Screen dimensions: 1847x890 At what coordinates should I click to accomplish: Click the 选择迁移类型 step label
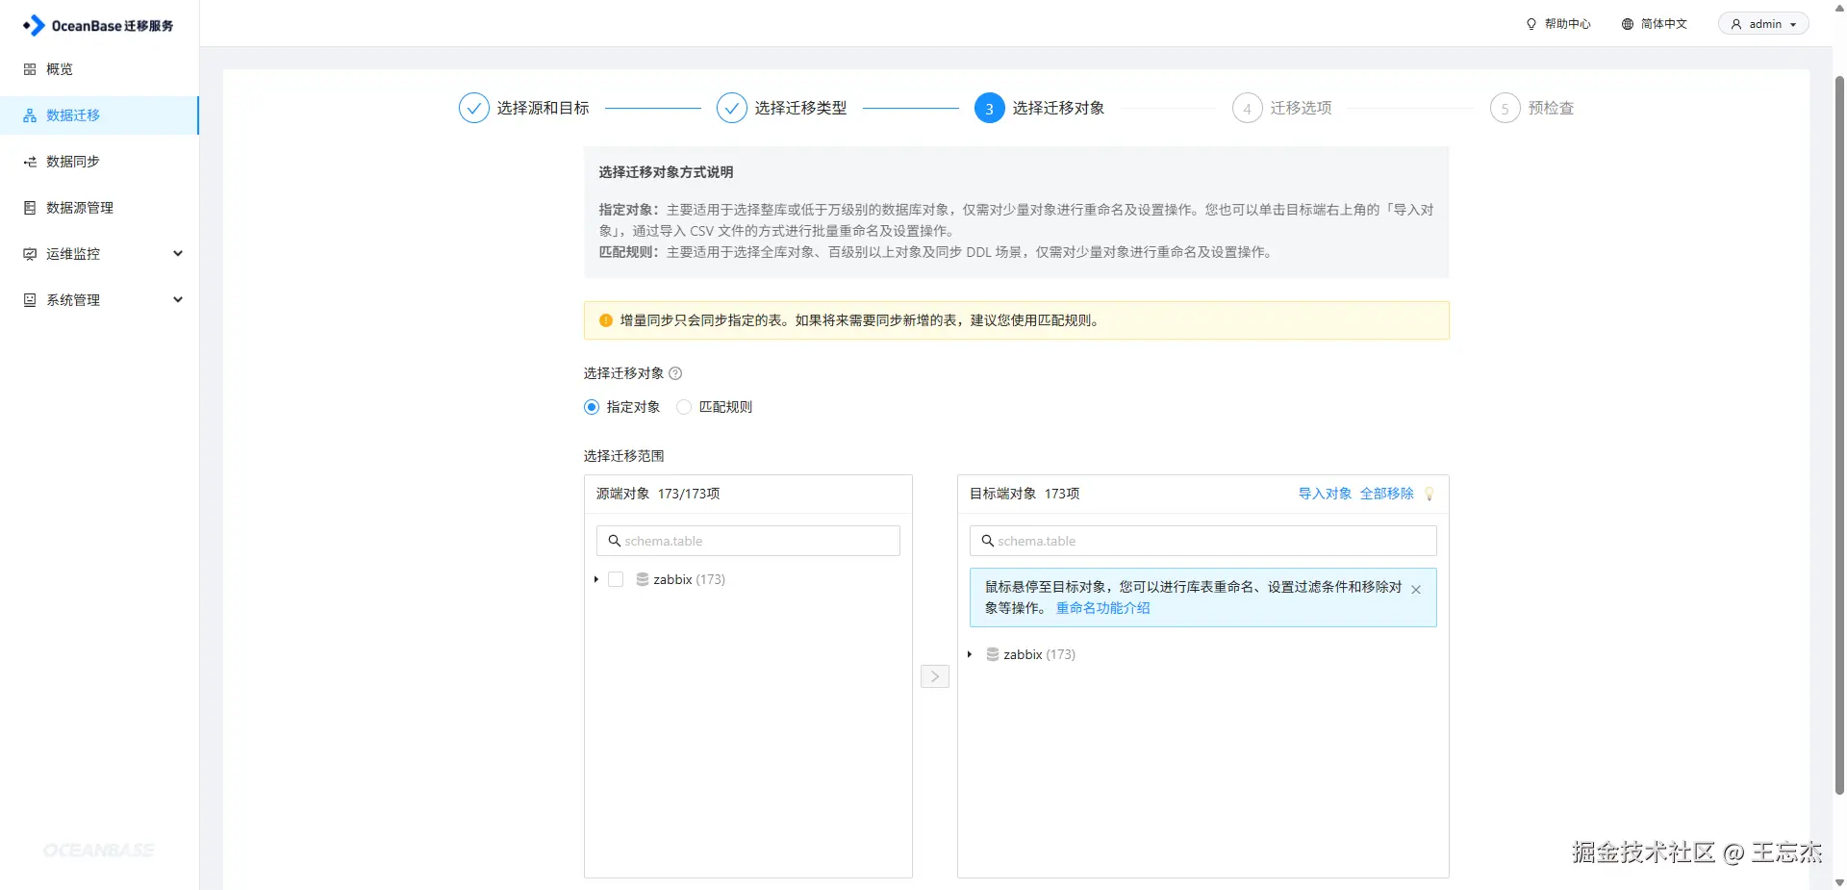(x=800, y=108)
